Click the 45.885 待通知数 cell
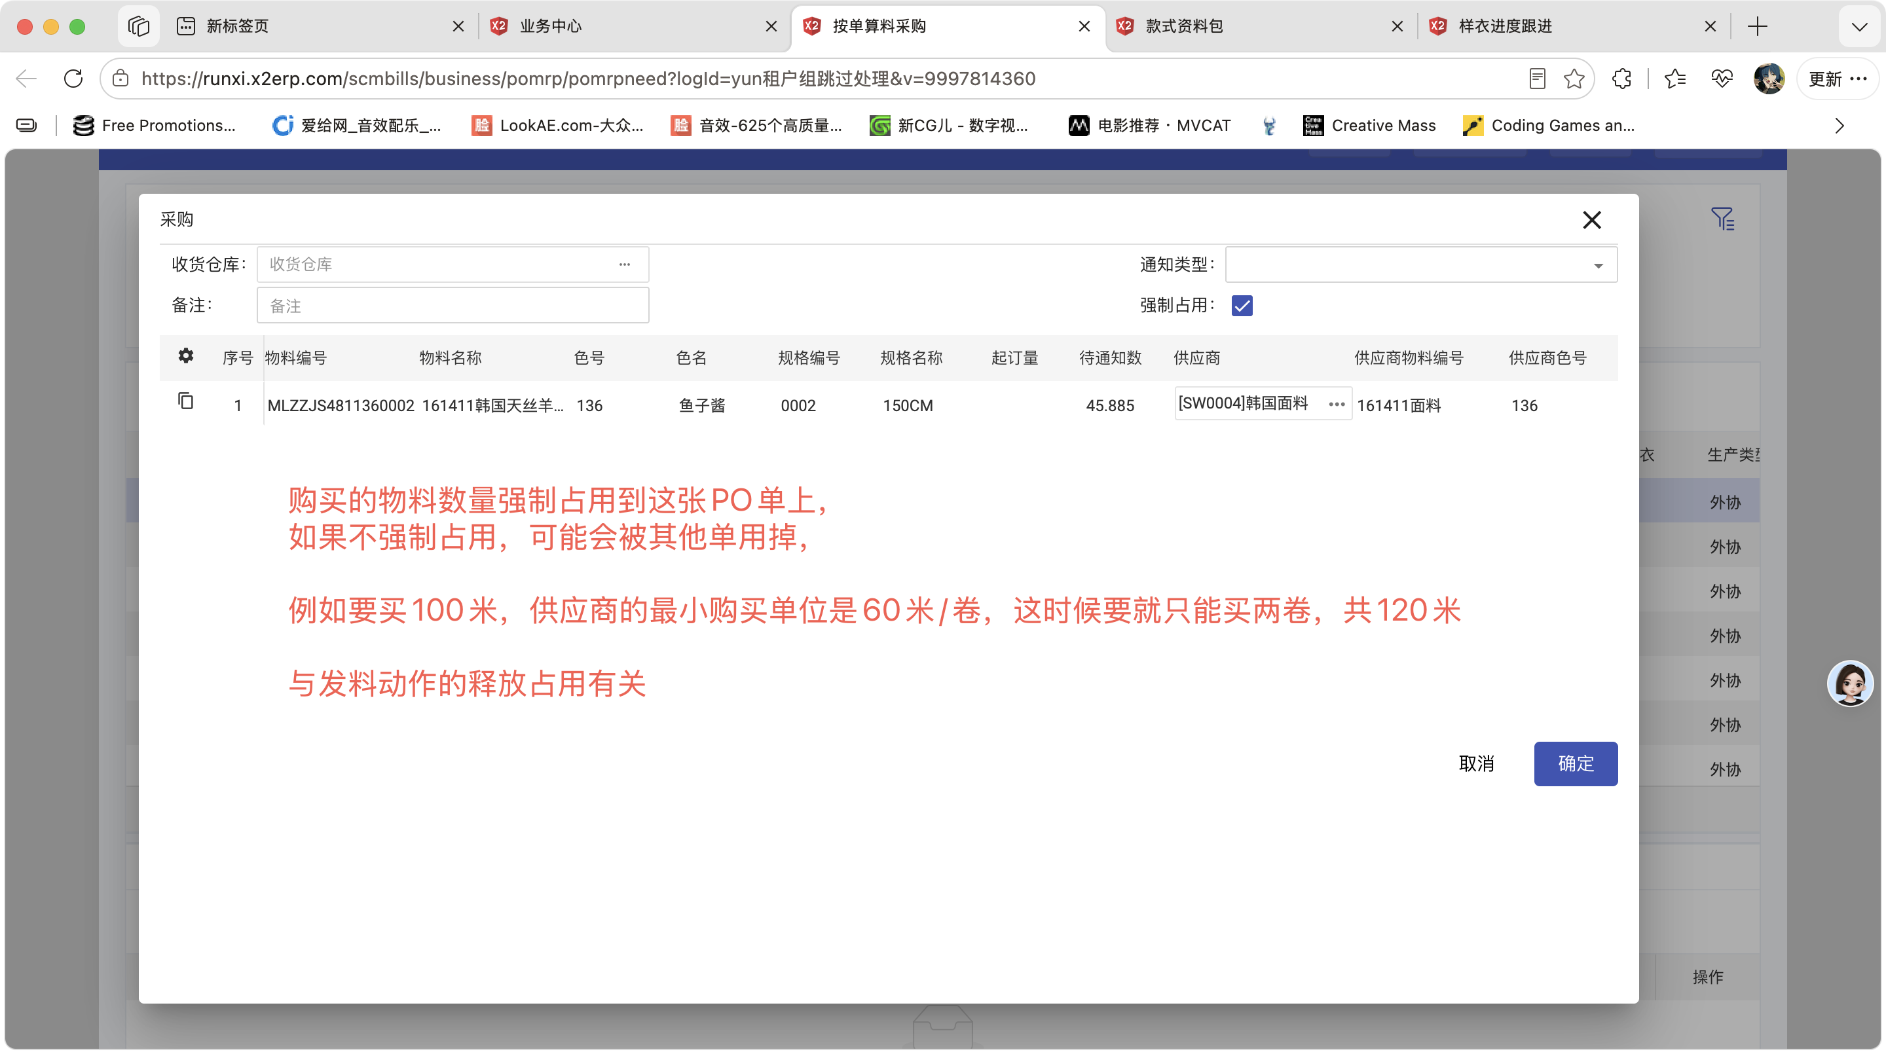The image size is (1886, 1054). click(x=1109, y=405)
